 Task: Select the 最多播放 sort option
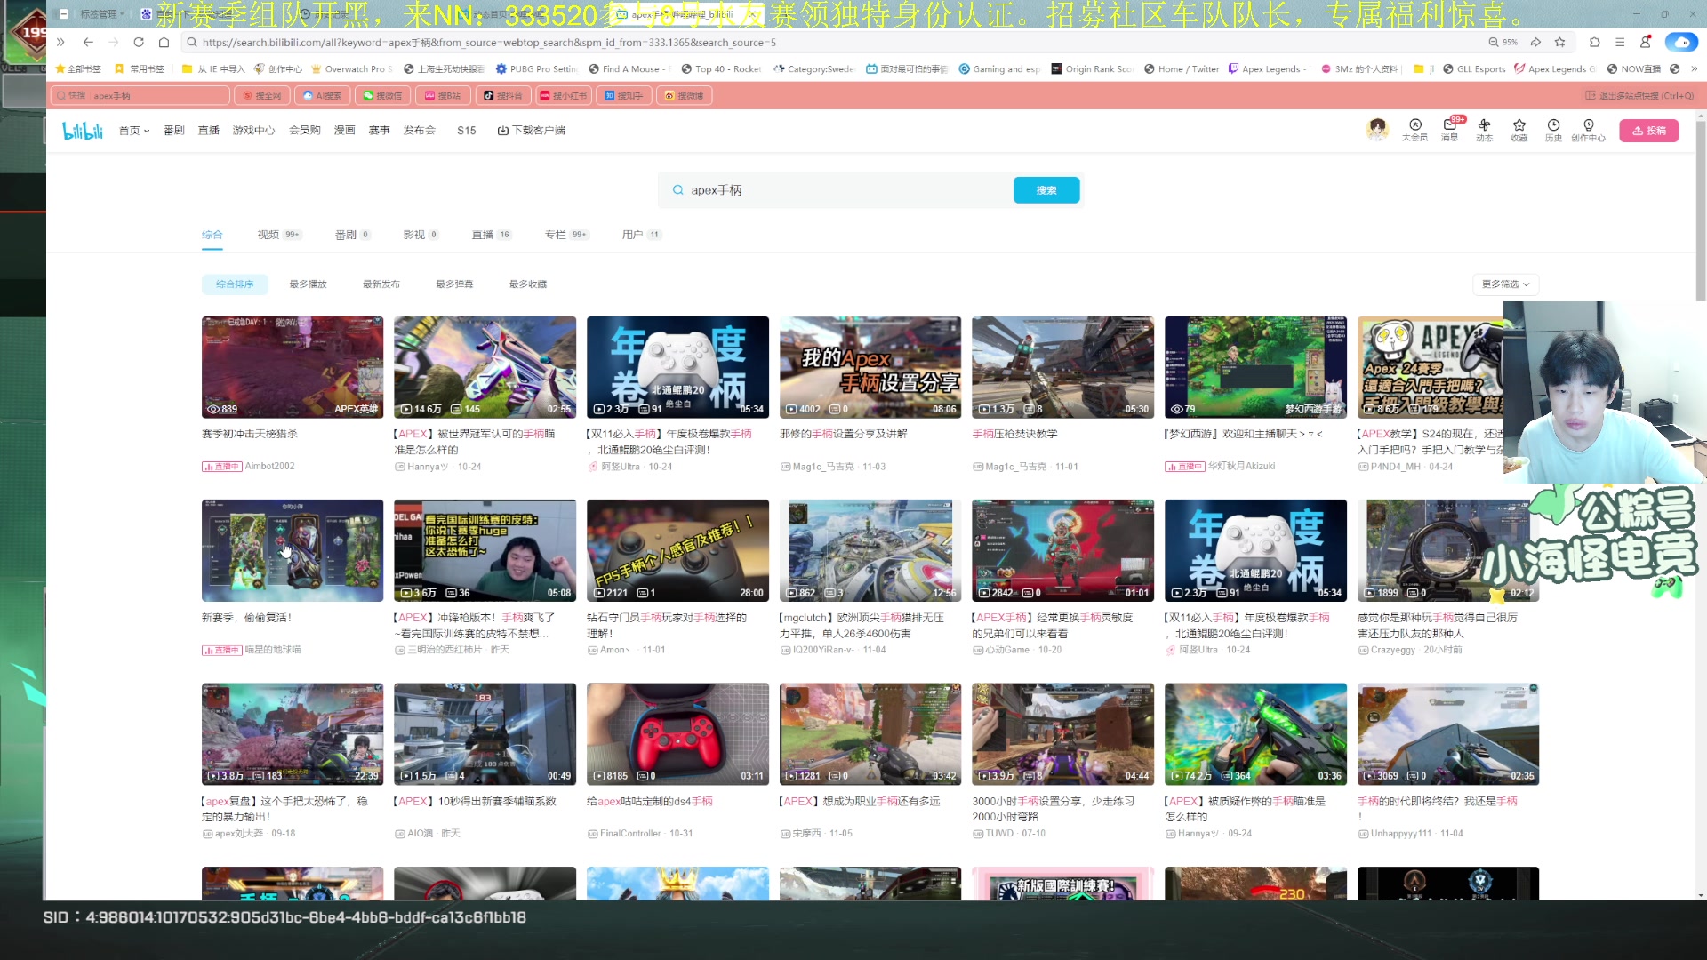click(x=308, y=284)
